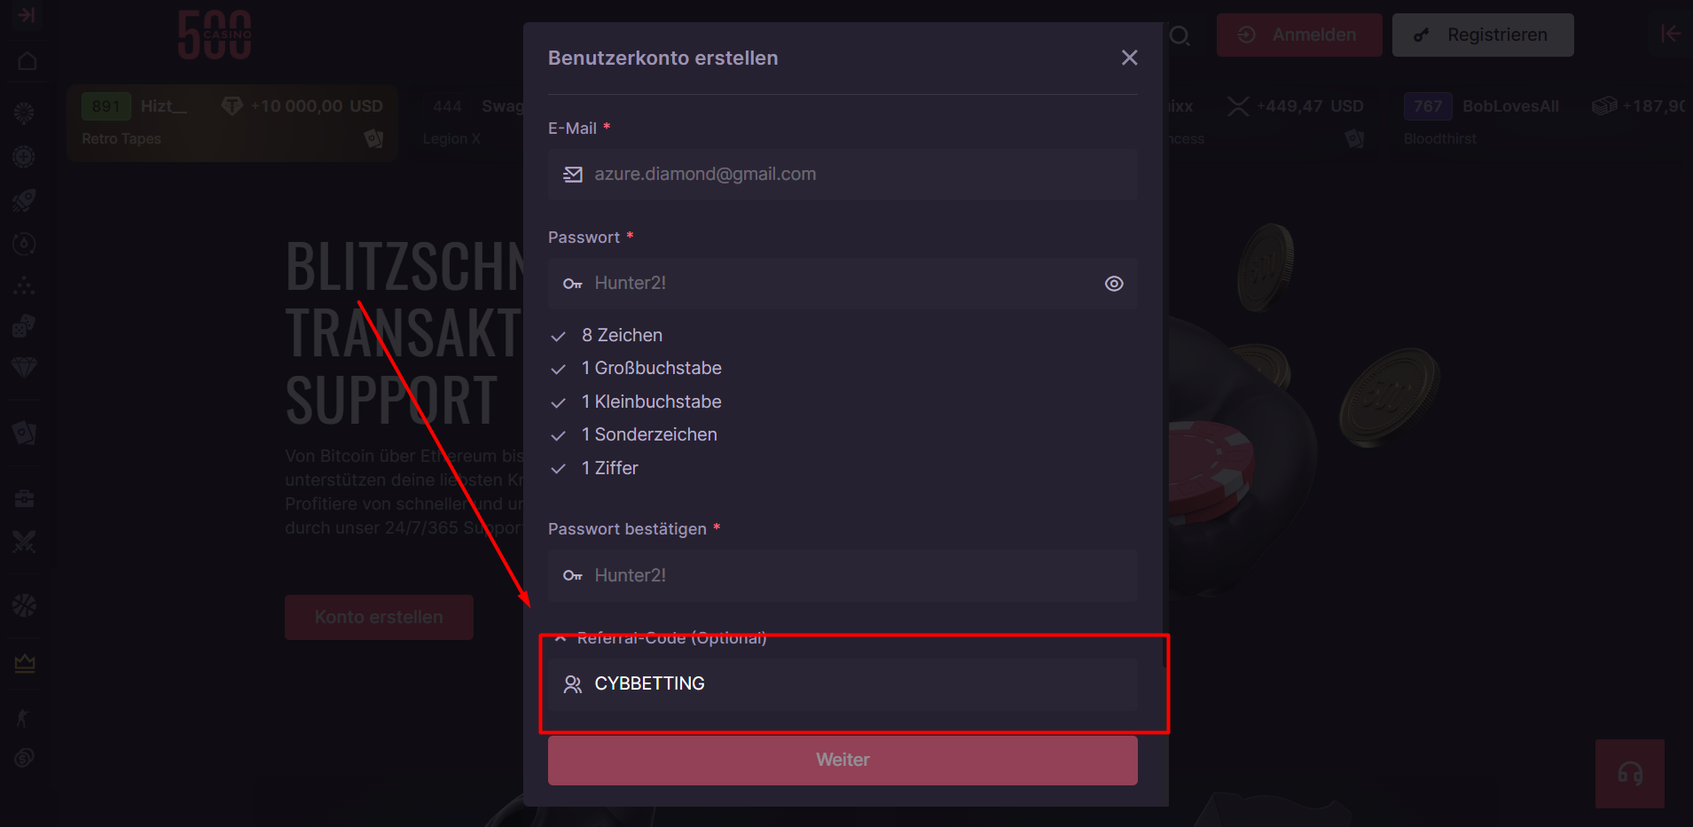This screenshot has width=1693, height=827.
Task: Click the search magnifier icon
Action: click(x=1180, y=35)
